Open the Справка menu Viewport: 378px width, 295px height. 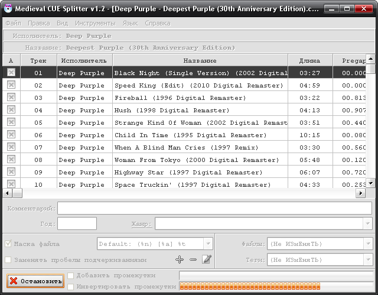point(158,23)
